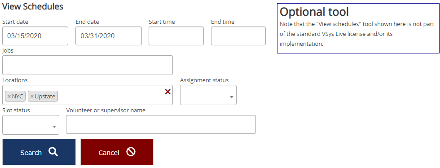Image resolution: width=440 pixels, height=168 pixels.
Task: Click the Cancel button
Action: coord(117,152)
